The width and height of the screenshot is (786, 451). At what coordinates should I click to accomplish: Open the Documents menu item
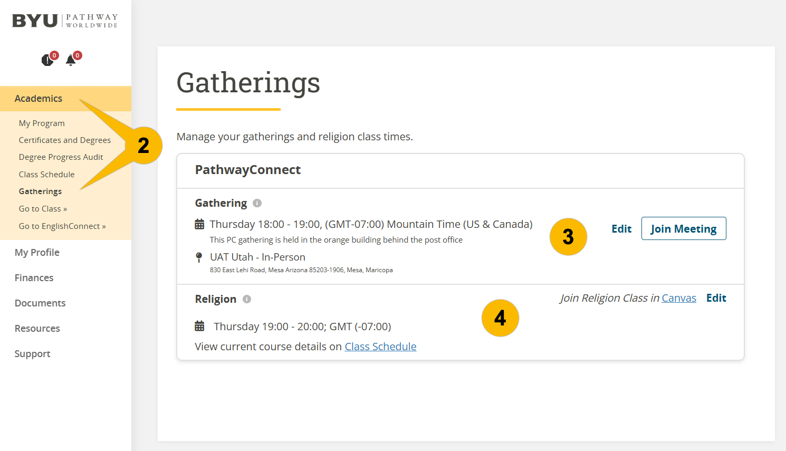pos(40,303)
